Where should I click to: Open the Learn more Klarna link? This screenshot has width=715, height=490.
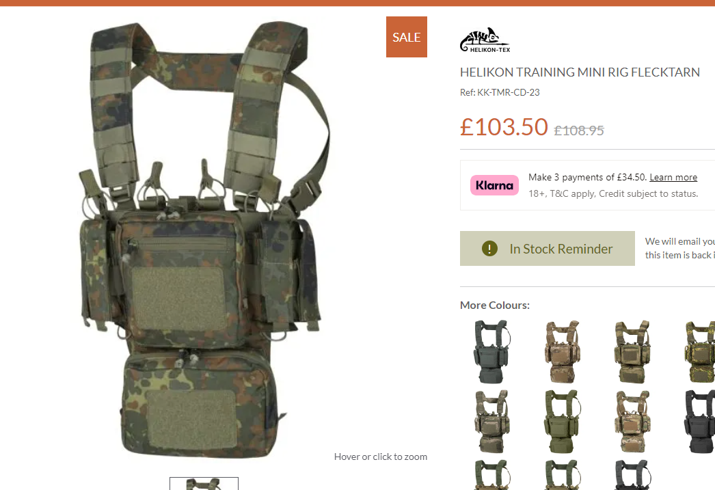(673, 177)
